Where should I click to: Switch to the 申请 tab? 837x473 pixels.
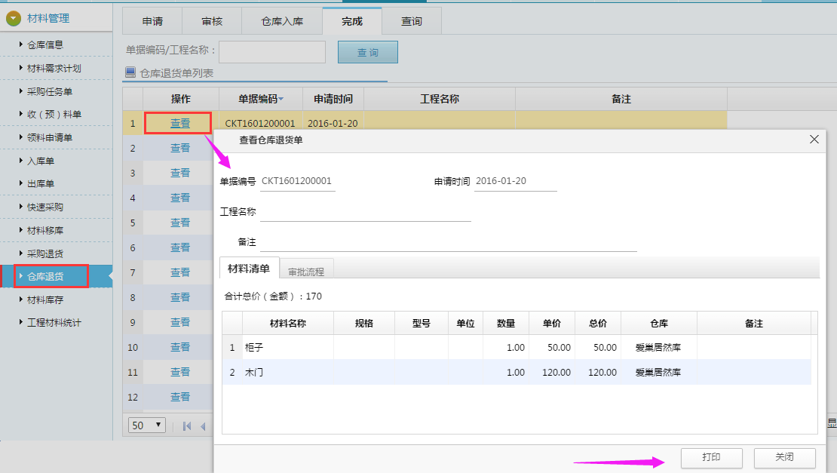(152, 21)
